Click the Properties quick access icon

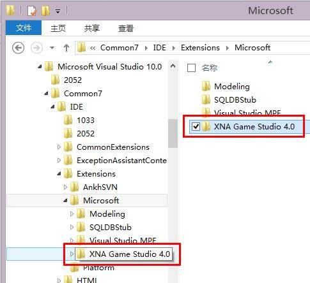click(32, 11)
